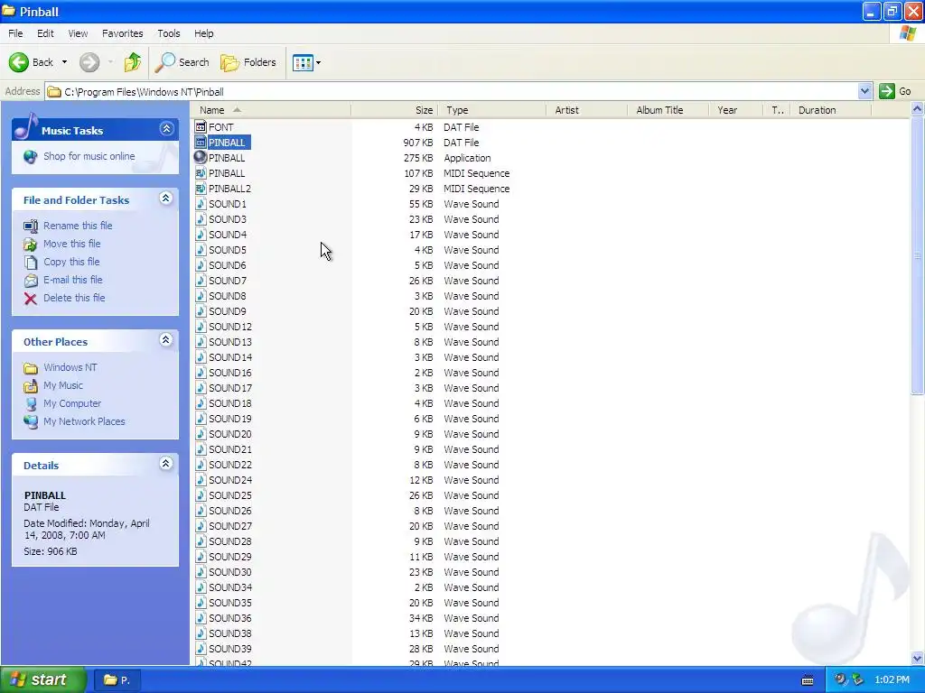Select the SOUND35 wave file icon
Screen dimensions: 925x693
(201, 602)
